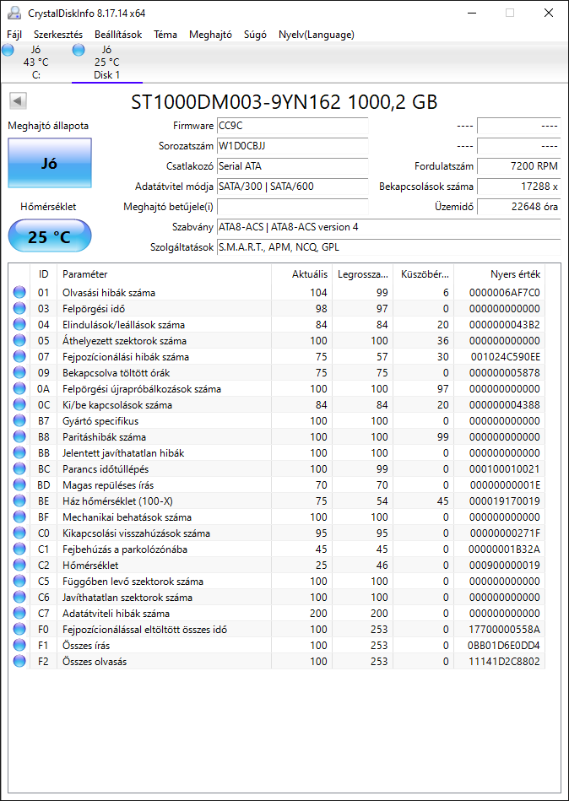This screenshot has width=569, height=801.
Task: Select the Olvasási hibák száma row
Action: tap(277, 293)
